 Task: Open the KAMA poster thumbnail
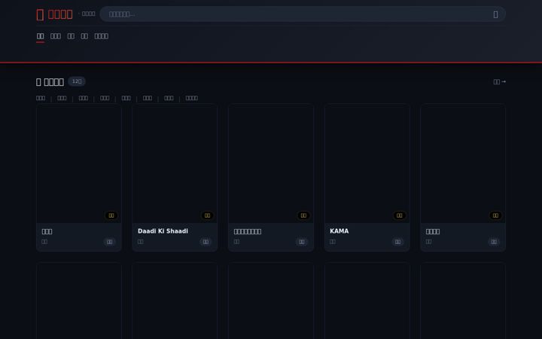click(367, 163)
